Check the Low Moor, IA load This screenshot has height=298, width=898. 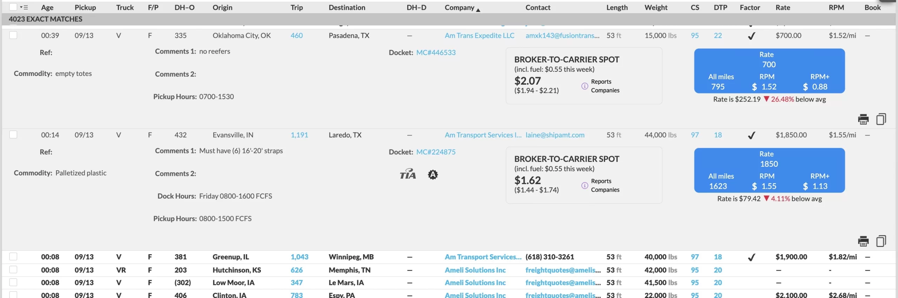pos(13,282)
